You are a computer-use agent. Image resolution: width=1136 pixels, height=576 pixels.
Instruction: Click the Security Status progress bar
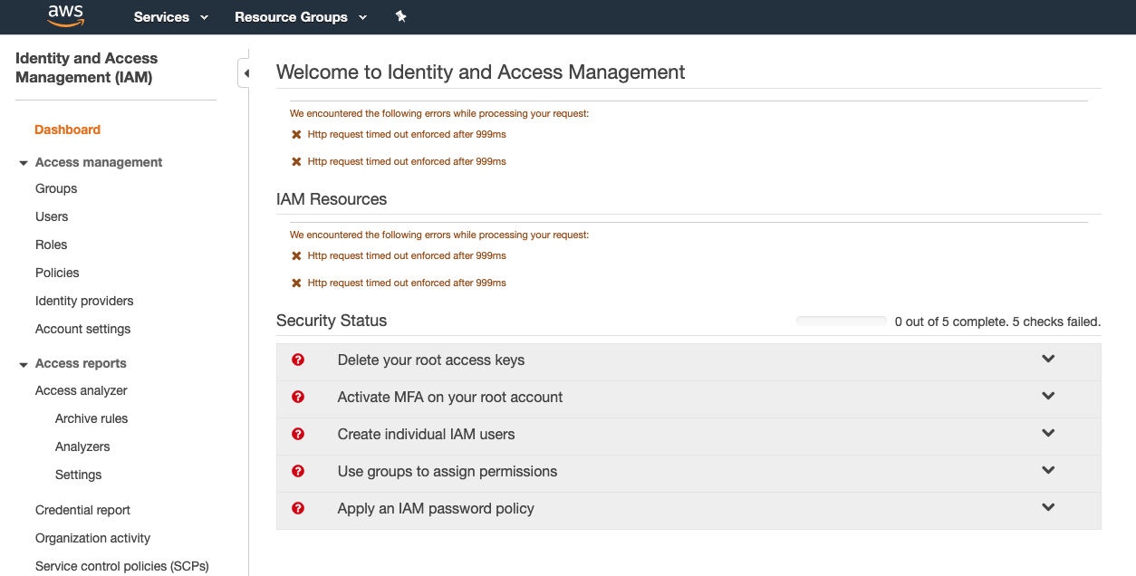tap(841, 320)
